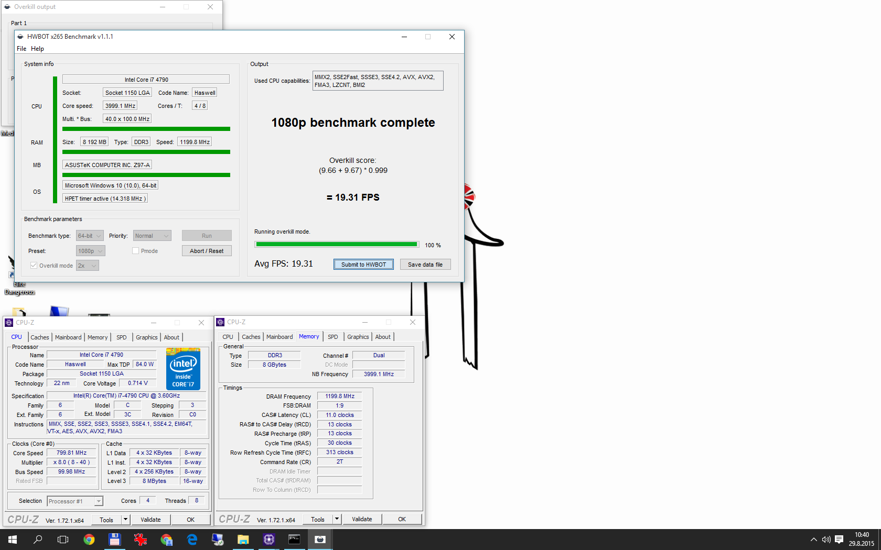The width and height of the screenshot is (881, 550).
Task: Click Abort / Reset button
Action: pyautogui.click(x=207, y=251)
